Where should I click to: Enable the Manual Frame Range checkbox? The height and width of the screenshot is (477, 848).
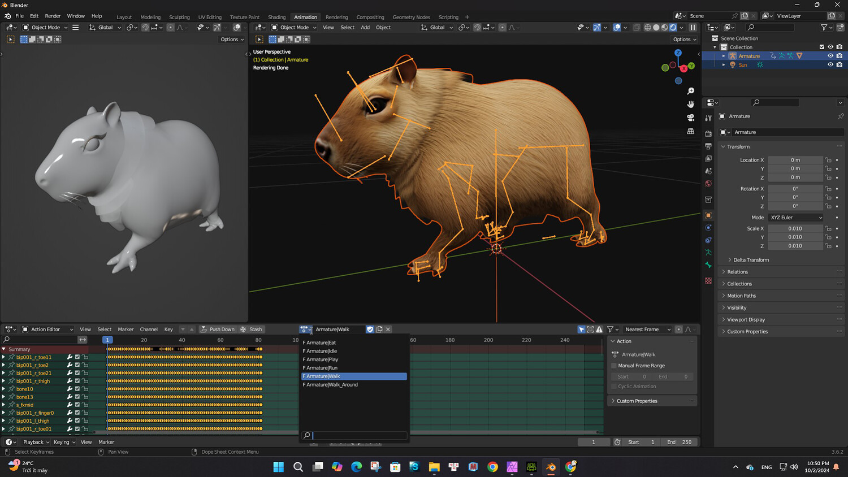pos(614,366)
